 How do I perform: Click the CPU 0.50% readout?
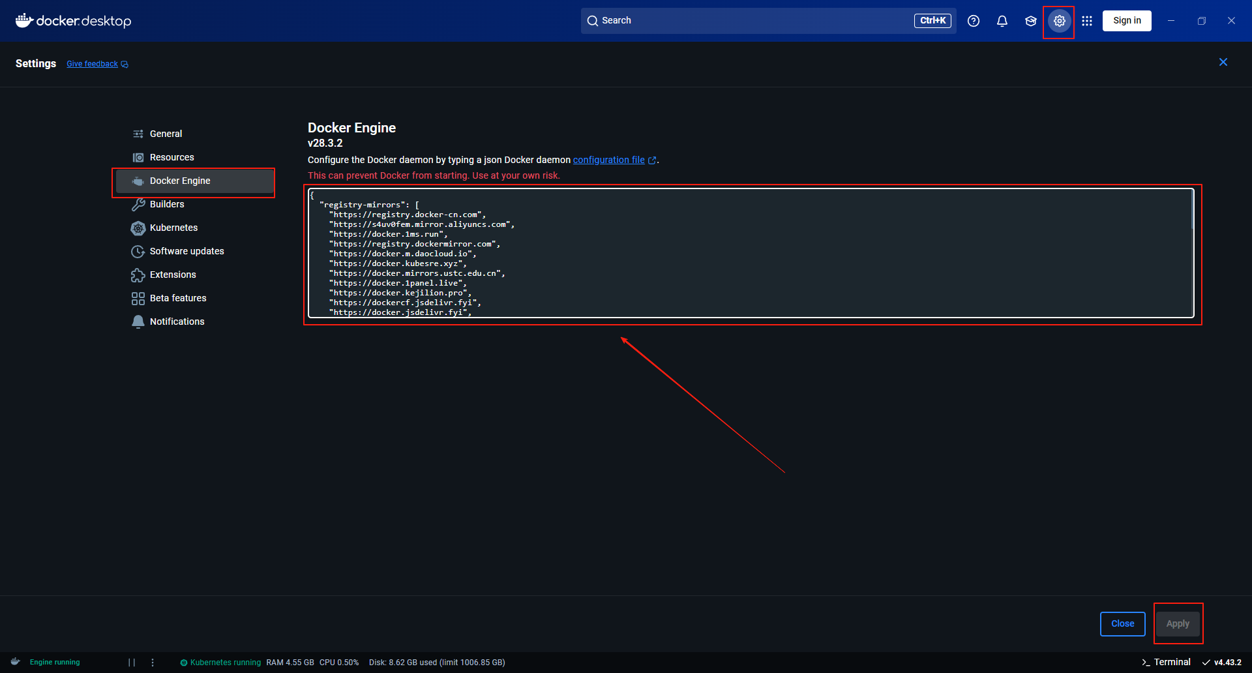pos(339,663)
